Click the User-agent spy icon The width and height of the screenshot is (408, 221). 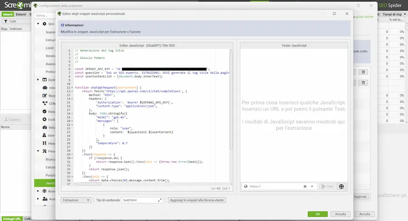[44, 135]
